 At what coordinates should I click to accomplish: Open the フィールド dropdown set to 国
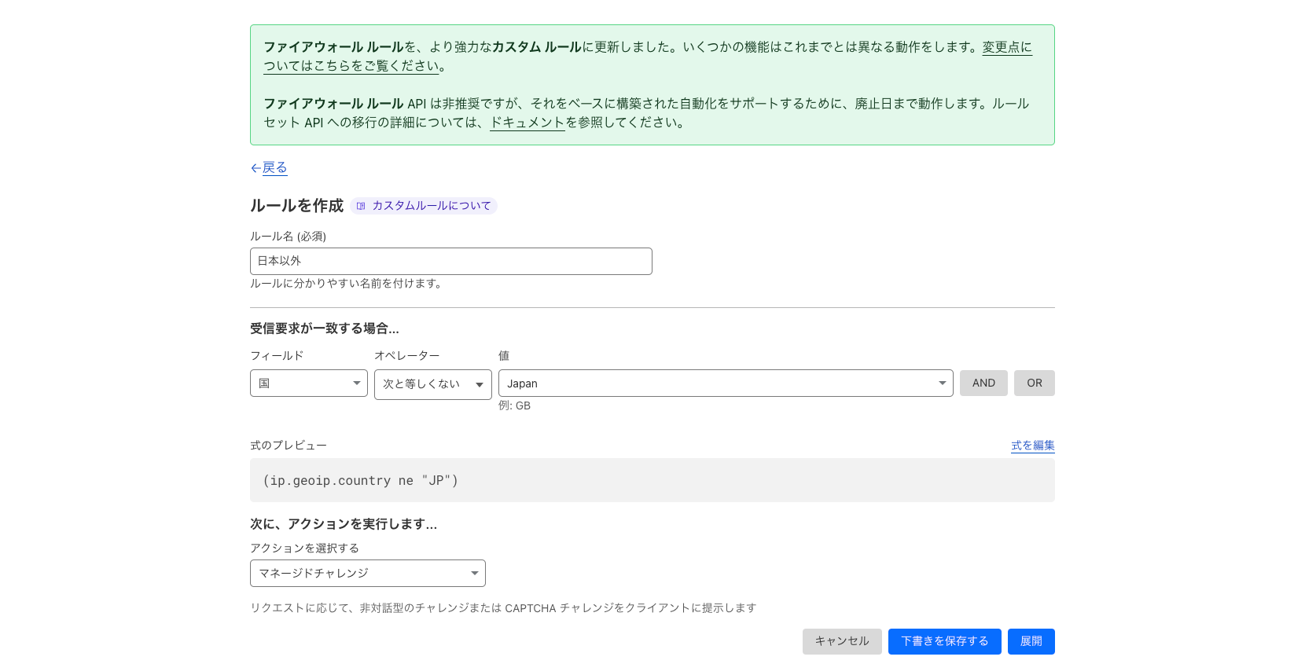point(309,383)
